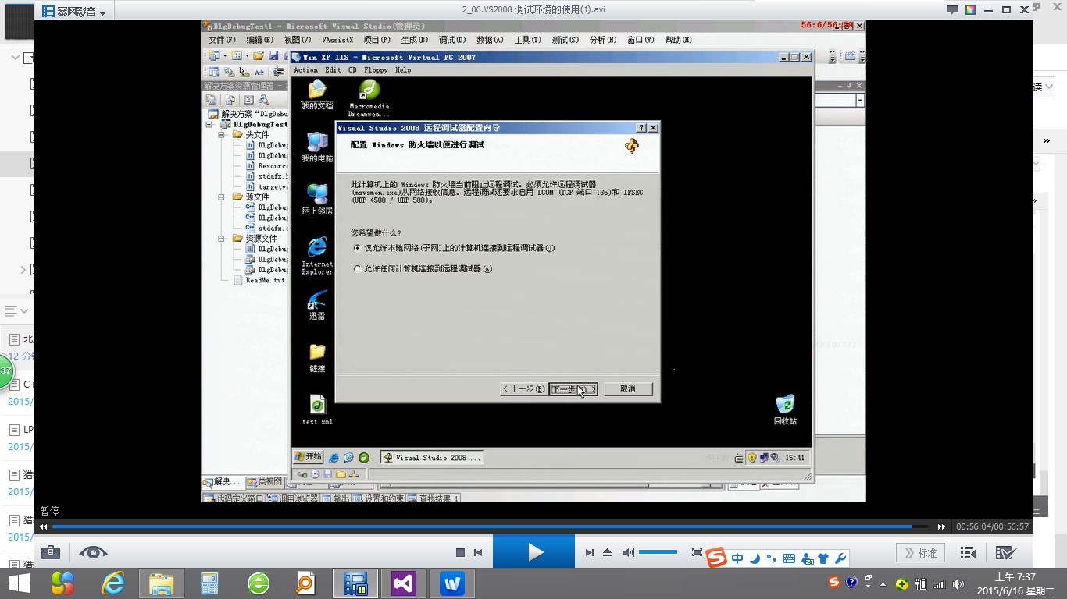1067x599 pixels.
Task: Open the 标准 quality selector
Action: (920, 552)
